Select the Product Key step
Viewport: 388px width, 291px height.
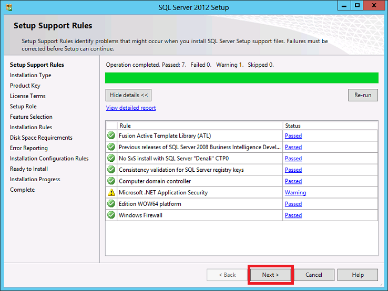click(25, 86)
